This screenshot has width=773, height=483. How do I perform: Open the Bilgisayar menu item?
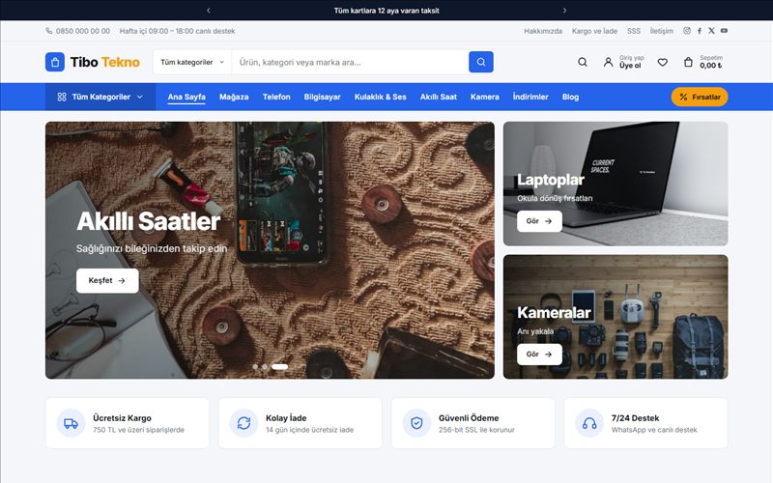coord(322,97)
